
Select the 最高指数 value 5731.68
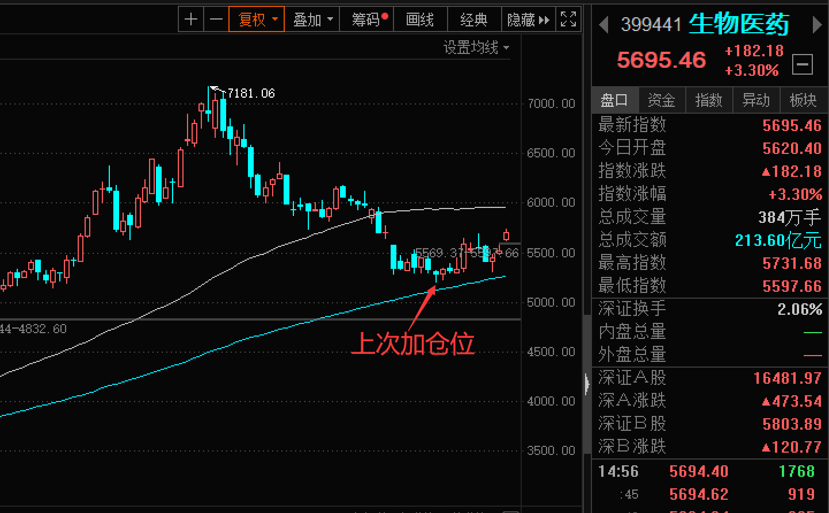click(792, 263)
